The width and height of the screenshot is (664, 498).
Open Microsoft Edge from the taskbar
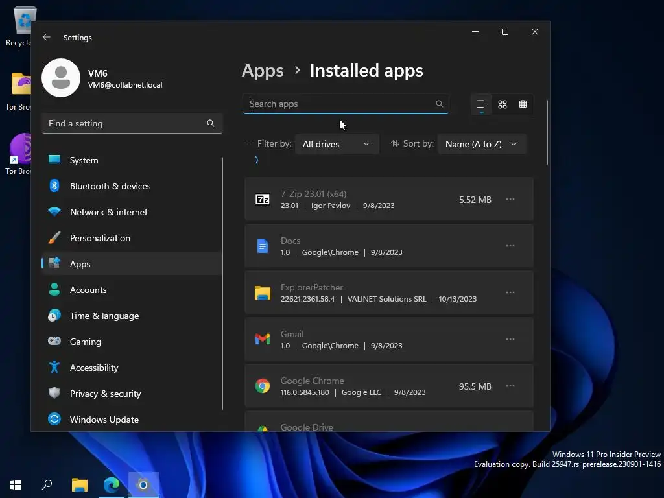point(112,485)
